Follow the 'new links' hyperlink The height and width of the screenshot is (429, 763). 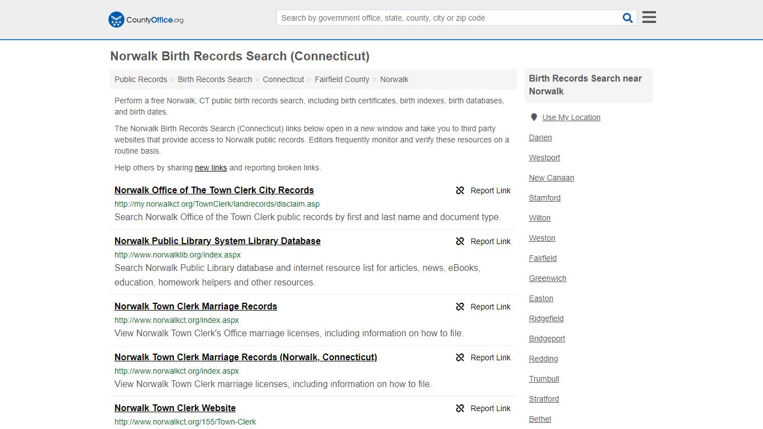(211, 168)
